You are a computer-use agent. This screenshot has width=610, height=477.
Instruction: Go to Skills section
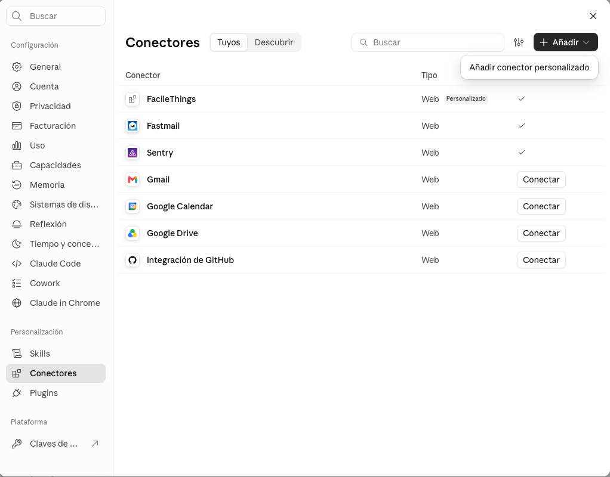pyautogui.click(x=56, y=354)
